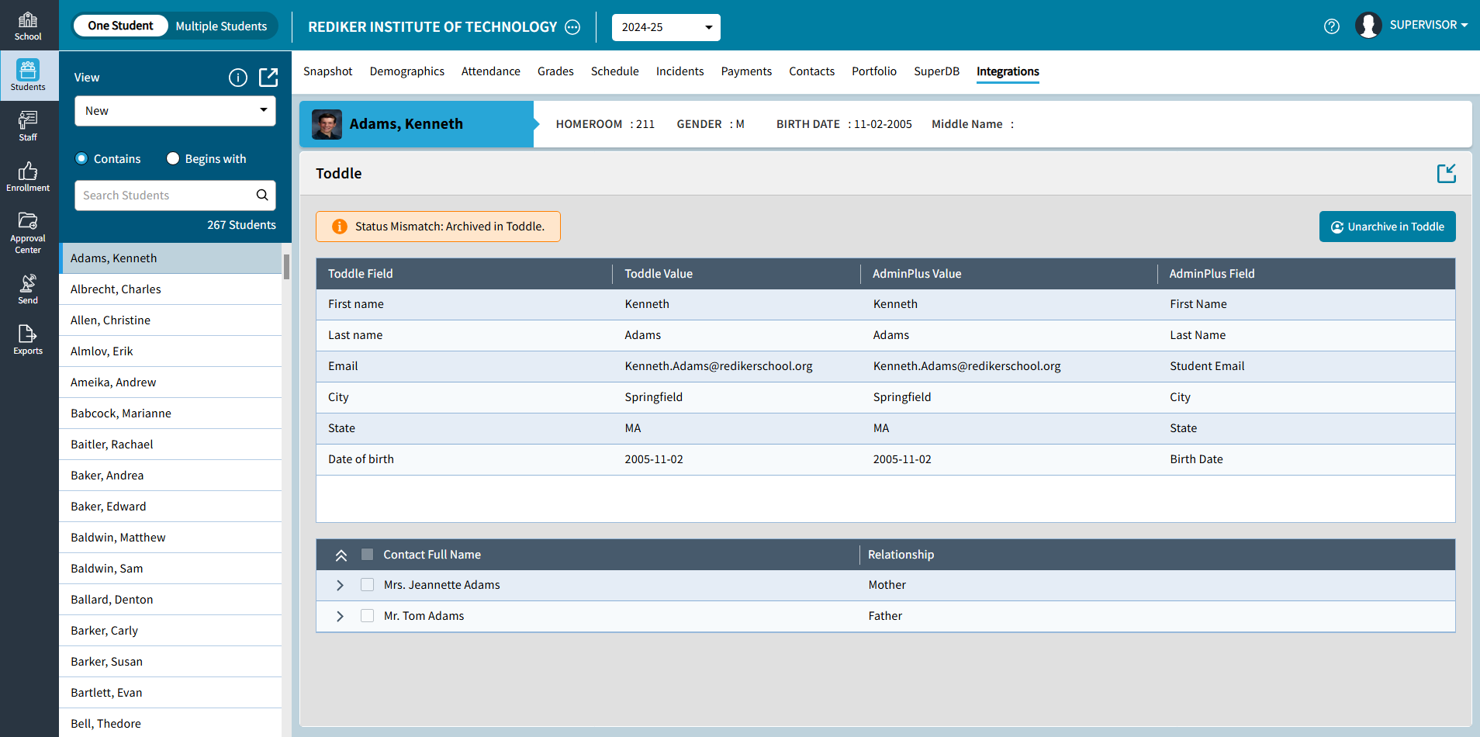Click the search magnifier icon

(262, 195)
